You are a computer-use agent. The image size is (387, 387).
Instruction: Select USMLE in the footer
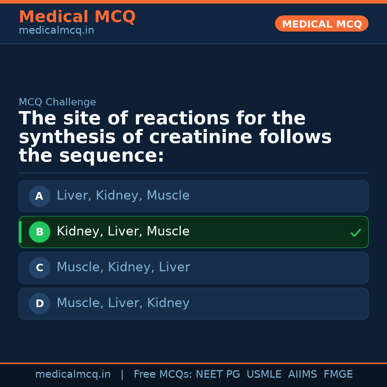point(264,374)
